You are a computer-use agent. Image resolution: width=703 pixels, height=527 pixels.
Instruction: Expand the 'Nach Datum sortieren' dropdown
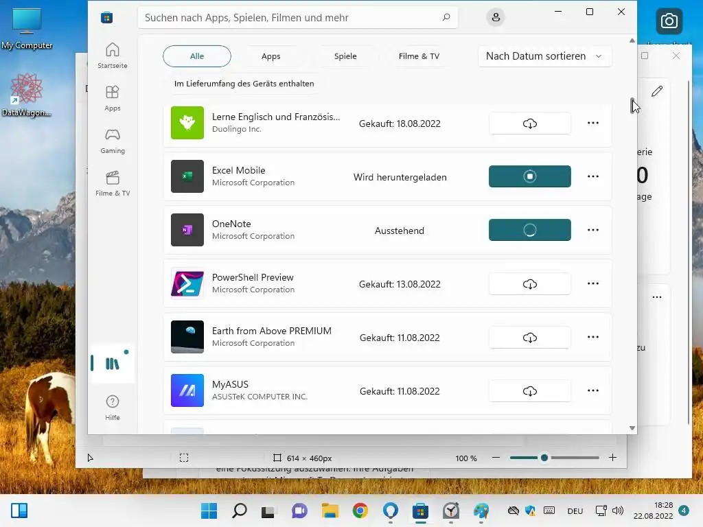[x=544, y=56]
